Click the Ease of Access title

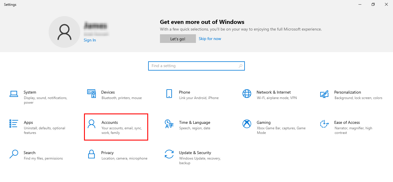[347, 122]
